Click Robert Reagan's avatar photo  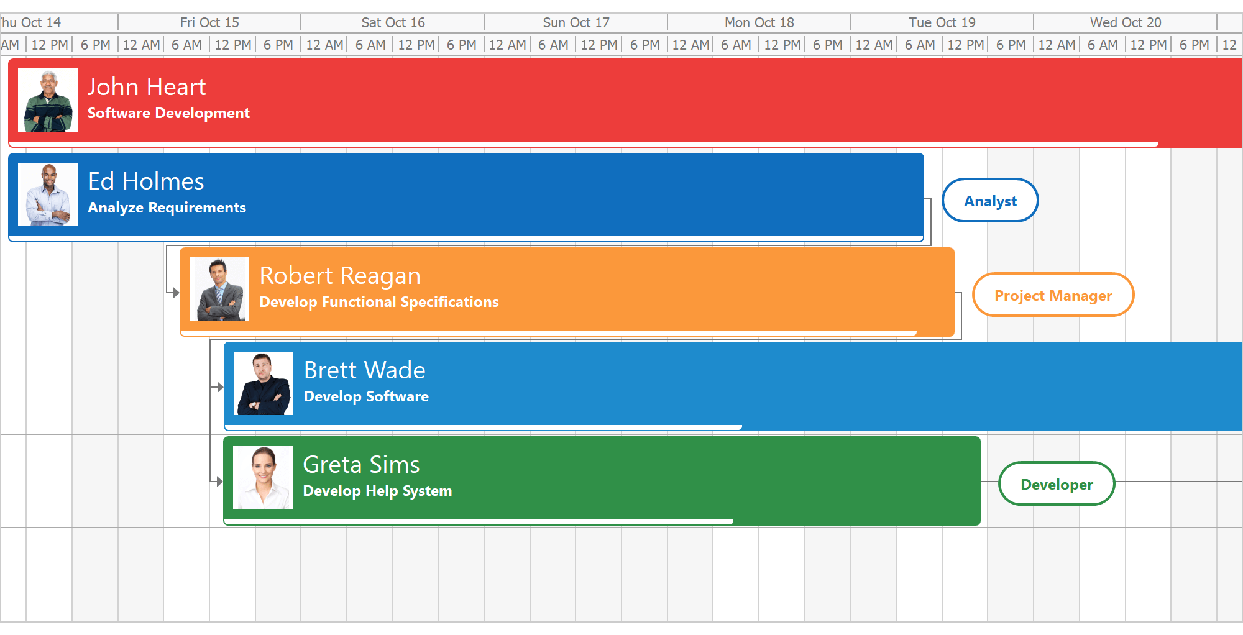click(x=219, y=288)
